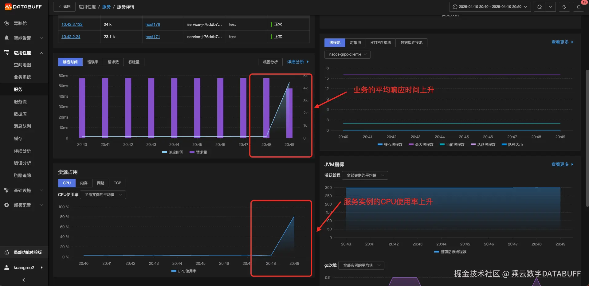Open 驾驶舱 dashboard icon in sidebar
The width and height of the screenshot is (589, 286).
(x=7, y=23)
